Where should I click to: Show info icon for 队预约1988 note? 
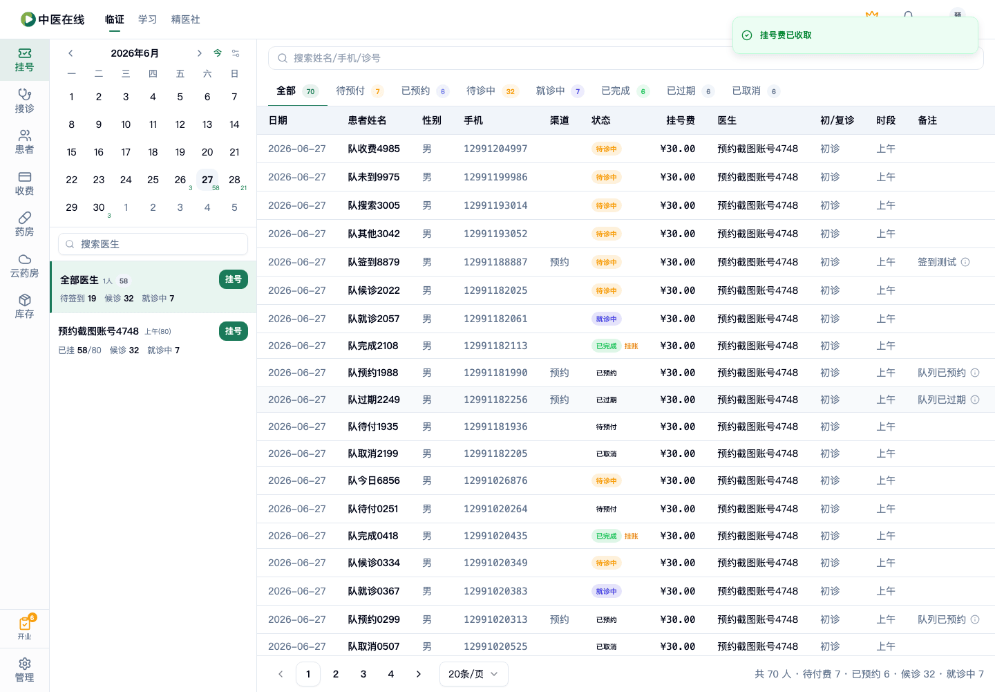[x=975, y=373]
